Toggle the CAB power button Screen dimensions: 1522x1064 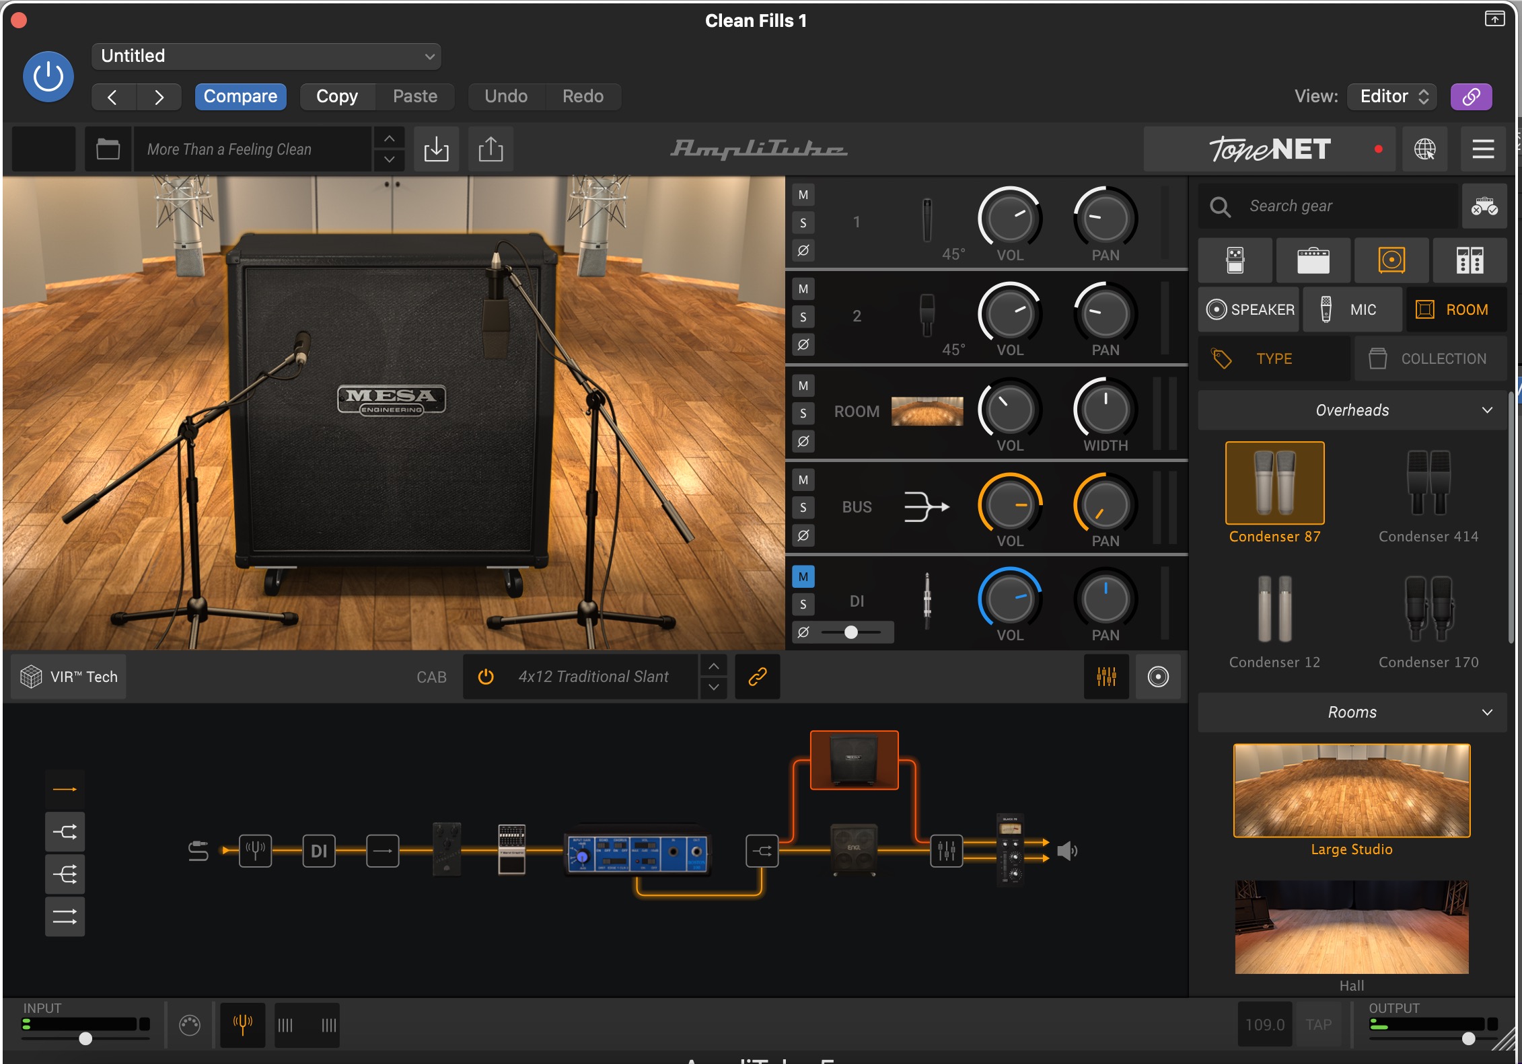(486, 677)
